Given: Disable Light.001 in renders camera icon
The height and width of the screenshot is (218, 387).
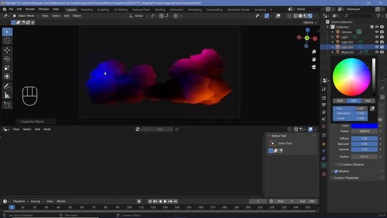Looking at the screenshot, I should click(382, 42).
